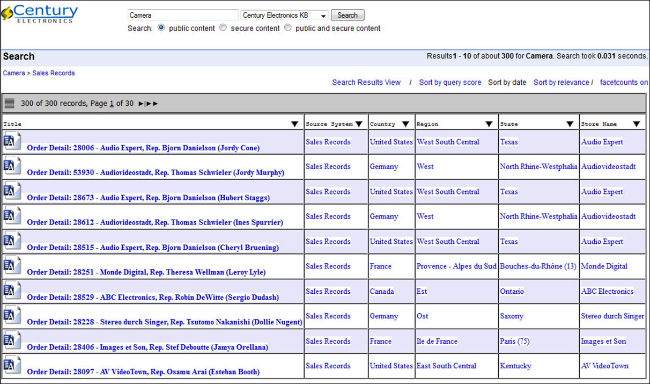The image size is (650, 384).
Task: Open Search Results View link
Action: [366, 82]
